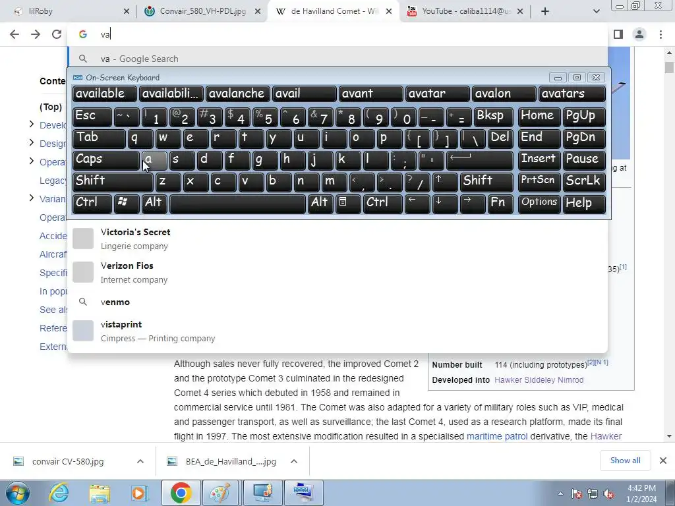Screen dimensions: 675x506
Task: Choose the word prediction 'avalanche'
Action: [x=237, y=94]
